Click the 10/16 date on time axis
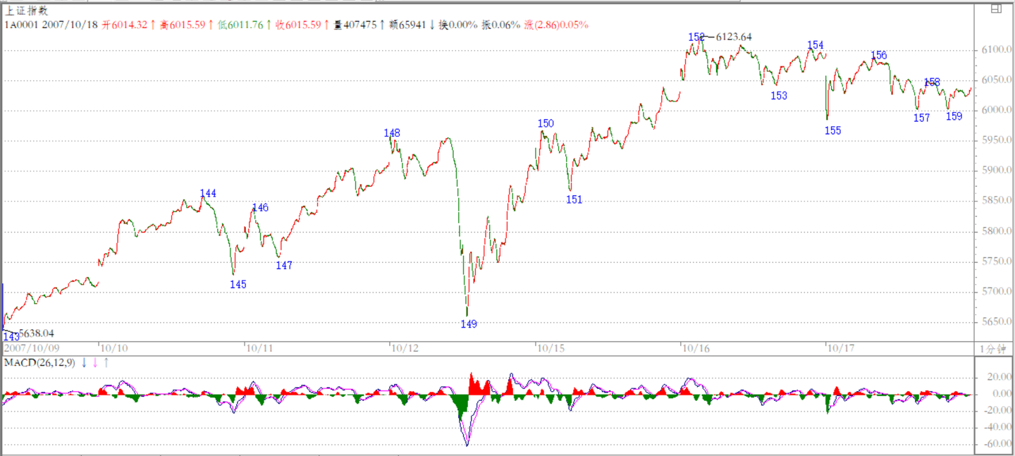This screenshot has width=1015, height=456. 696,347
